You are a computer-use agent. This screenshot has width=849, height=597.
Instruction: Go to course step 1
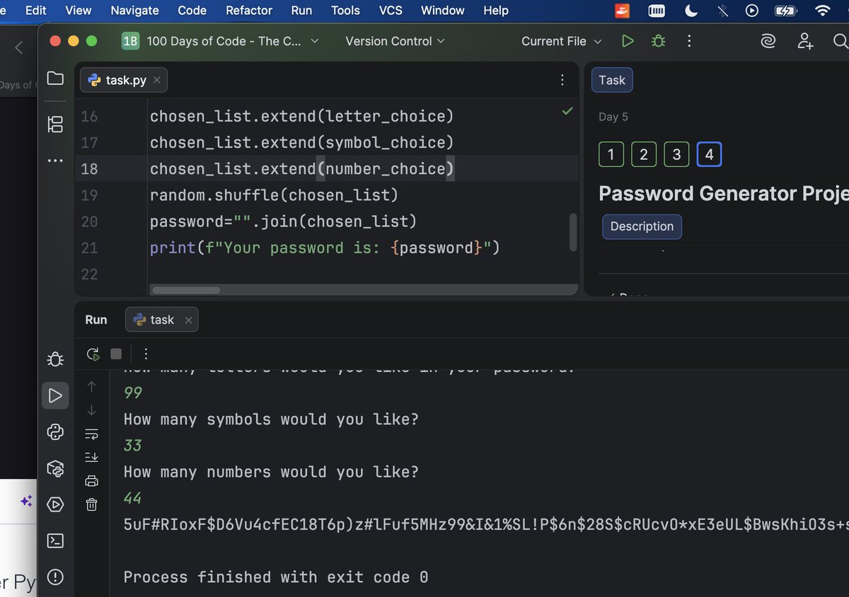point(611,154)
